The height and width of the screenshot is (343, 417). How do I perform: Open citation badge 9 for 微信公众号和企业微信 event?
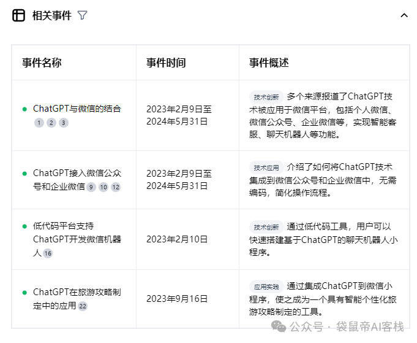coord(91,187)
